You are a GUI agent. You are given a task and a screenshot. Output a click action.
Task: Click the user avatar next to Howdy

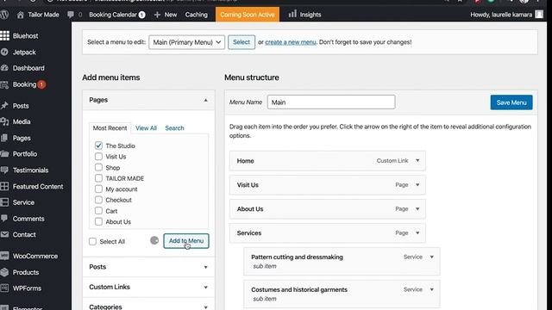tap(539, 15)
